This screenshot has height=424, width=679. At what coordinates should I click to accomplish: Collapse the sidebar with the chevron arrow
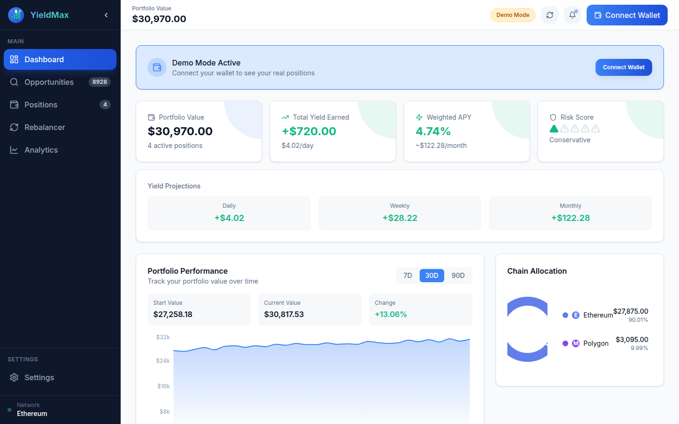pyautogui.click(x=106, y=15)
